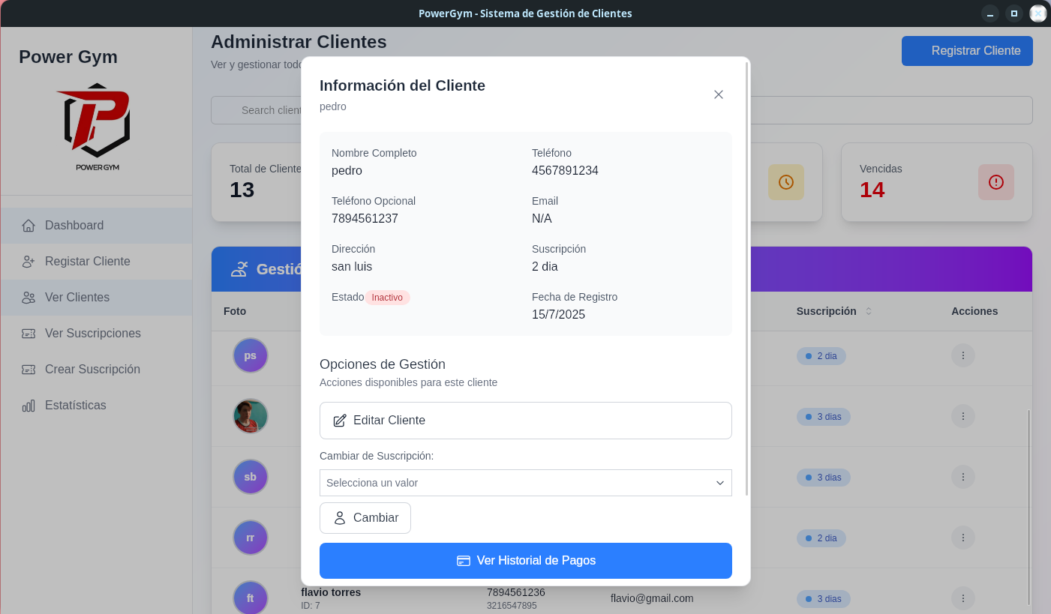Click the 'ps' avatar in the table
Image resolution: width=1051 pixels, height=614 pixels.
[251, 355]
